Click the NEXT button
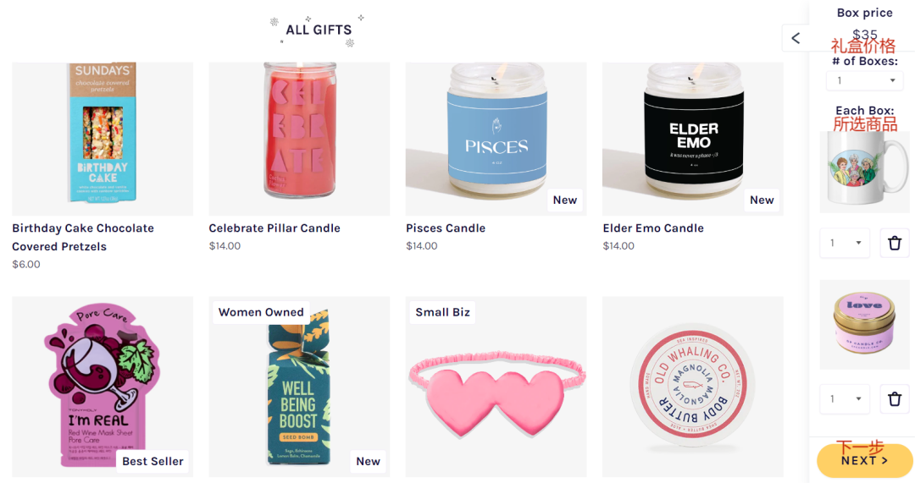This screenshot has width=915, height=483. click(x=864, y=460)
